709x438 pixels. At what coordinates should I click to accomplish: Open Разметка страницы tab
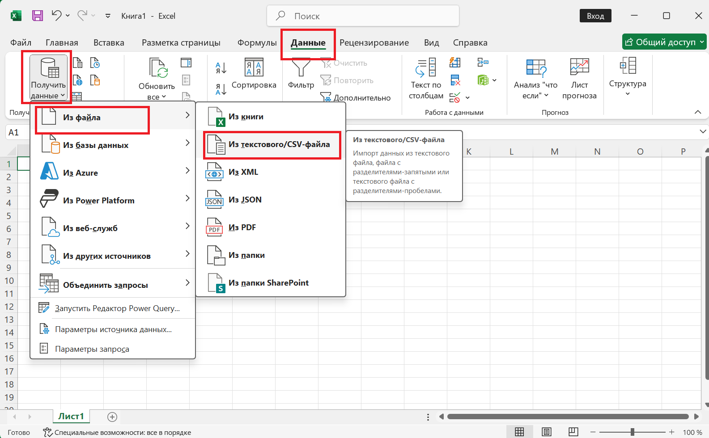(x=181, y=42)
